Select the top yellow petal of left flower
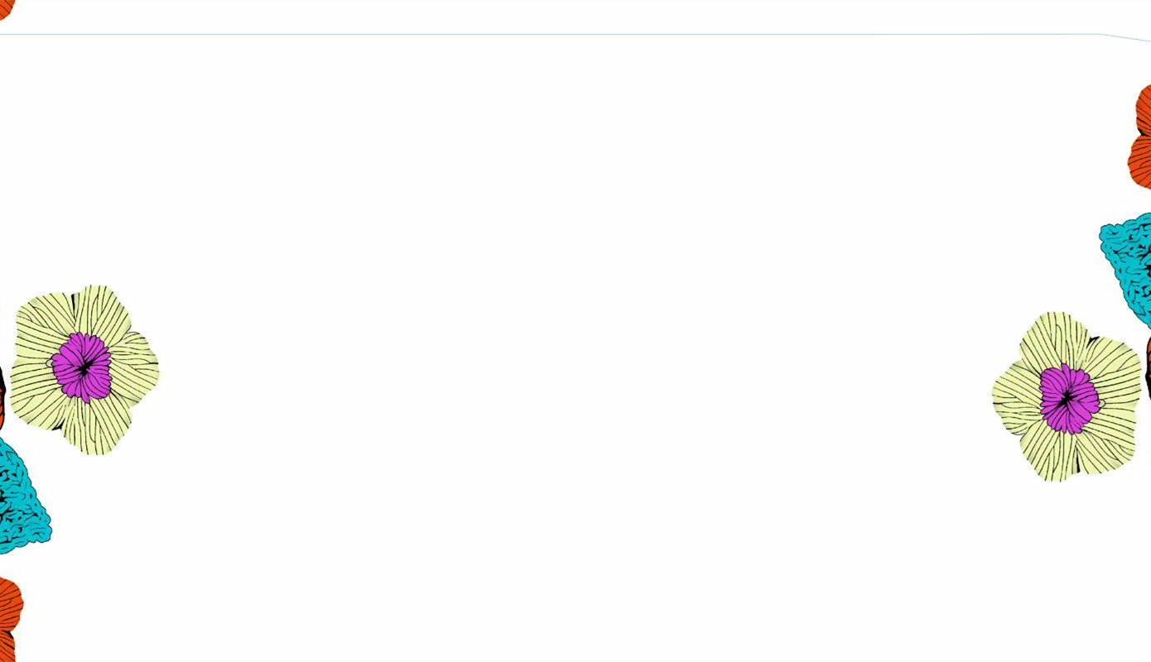 click(101, 309)
